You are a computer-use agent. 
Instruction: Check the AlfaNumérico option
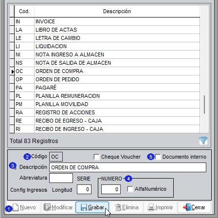[x=130, y=189]
